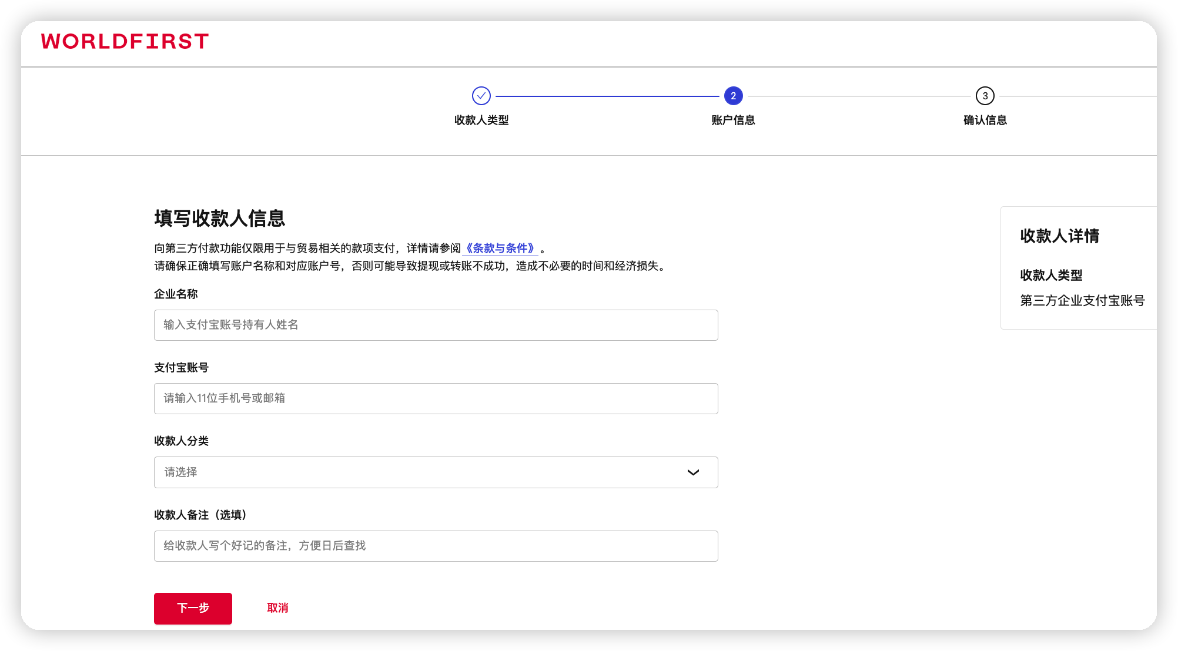Click the 取消 cancel link
This screenshot has width=1178, height=651.
tap(277, 608)
